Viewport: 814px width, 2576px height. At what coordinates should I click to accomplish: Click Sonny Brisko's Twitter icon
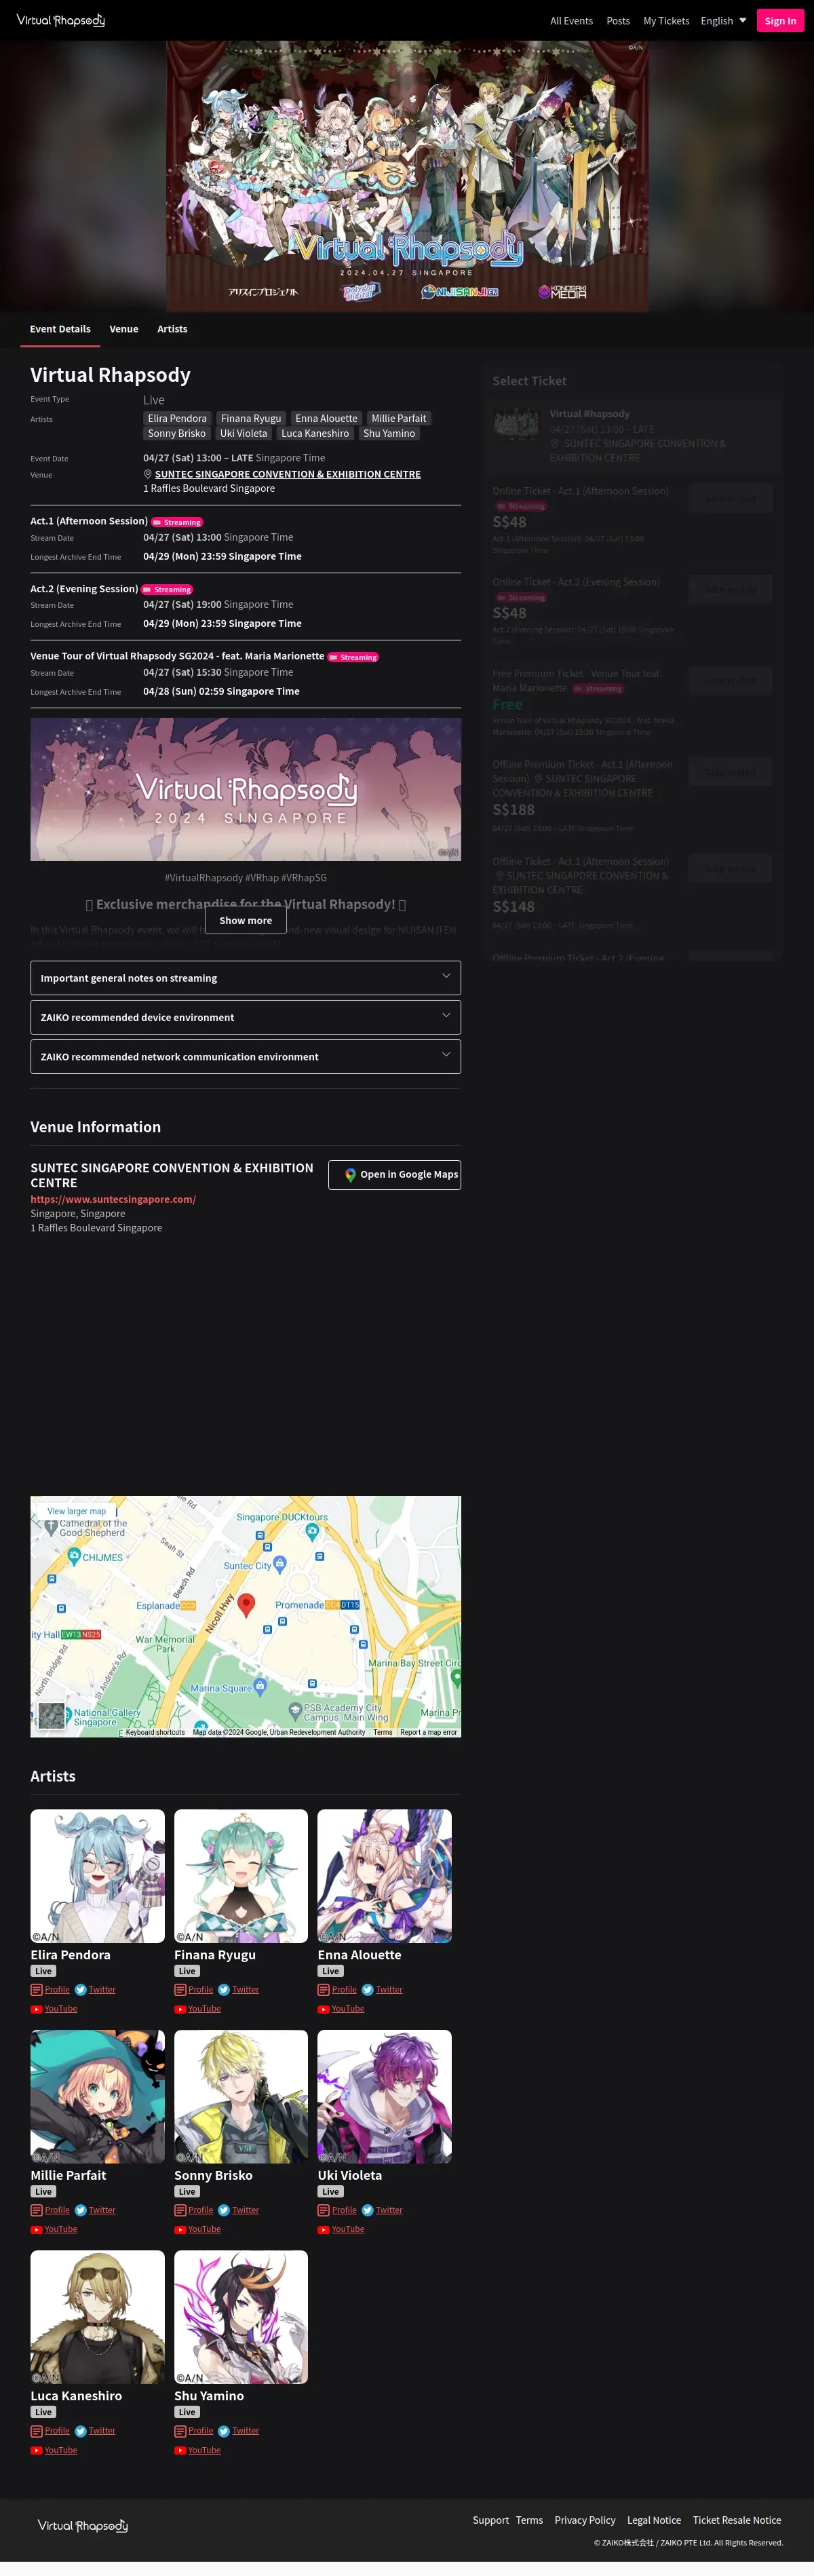pyautogui.click(x=224, y=2210)
